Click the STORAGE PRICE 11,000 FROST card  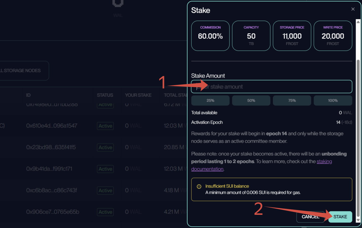tap(292, 36)
